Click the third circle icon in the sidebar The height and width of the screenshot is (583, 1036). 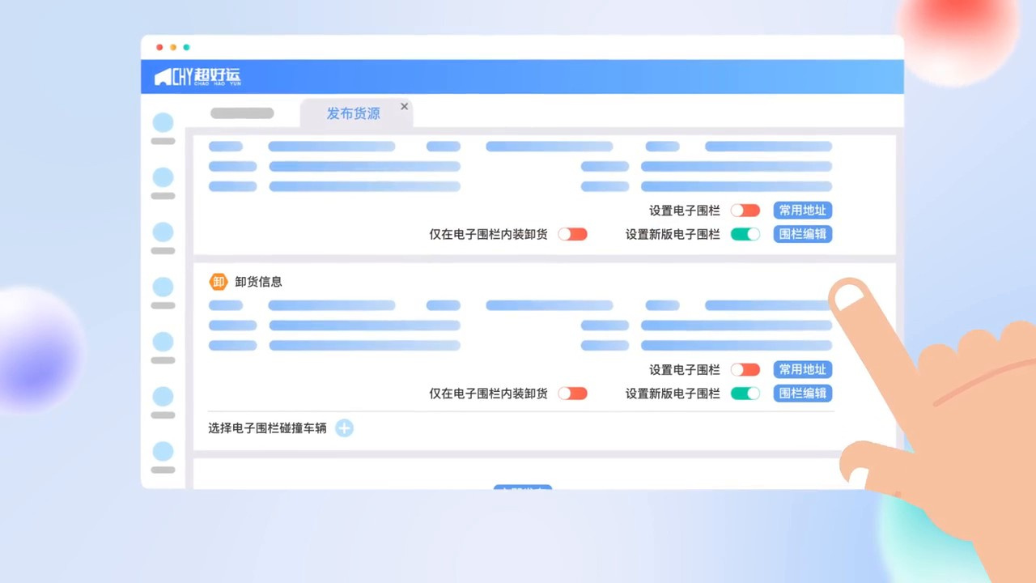tap(163, 232)
